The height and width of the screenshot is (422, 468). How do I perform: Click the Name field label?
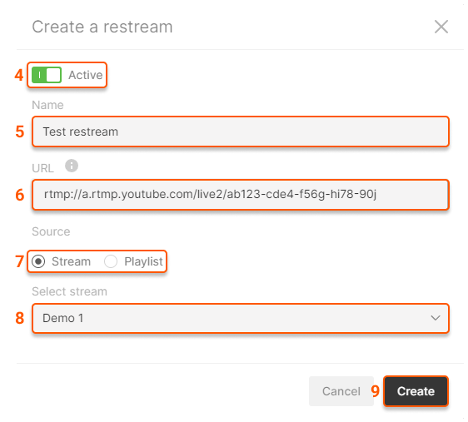(x=47, y=105)
